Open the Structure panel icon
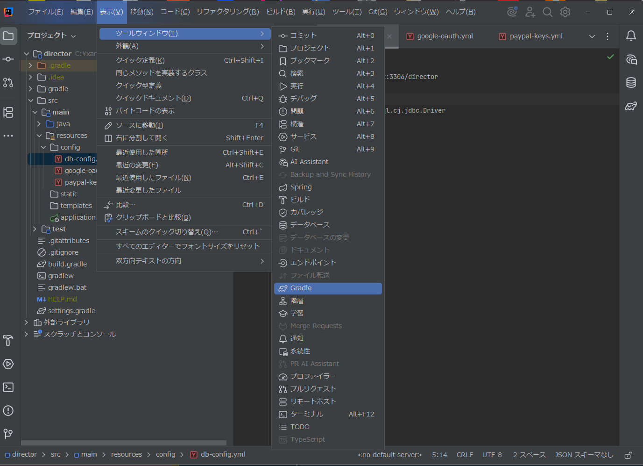 pyautogui.click(x=8, y=112)
